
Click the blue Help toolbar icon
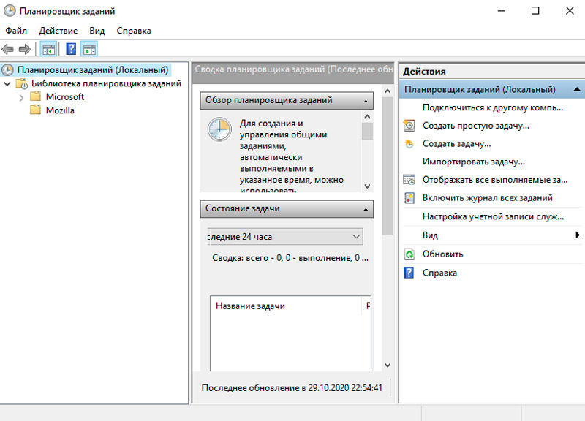71,49
